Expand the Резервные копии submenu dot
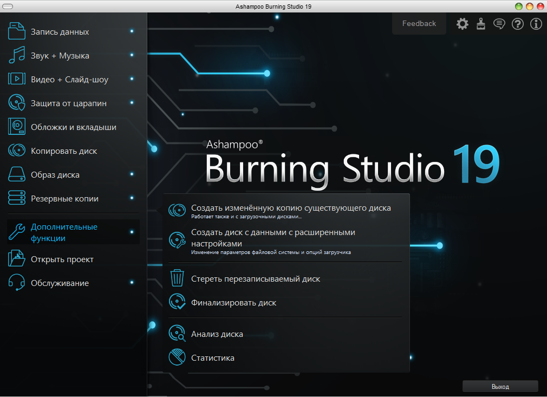547x397 pixels. coord(132,198)
